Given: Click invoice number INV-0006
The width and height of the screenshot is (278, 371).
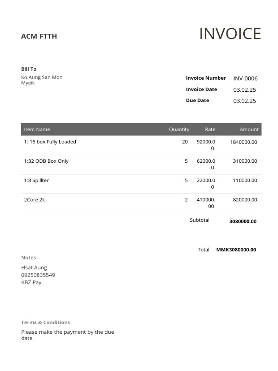Looking at the screenshot, I should (245, 78).
